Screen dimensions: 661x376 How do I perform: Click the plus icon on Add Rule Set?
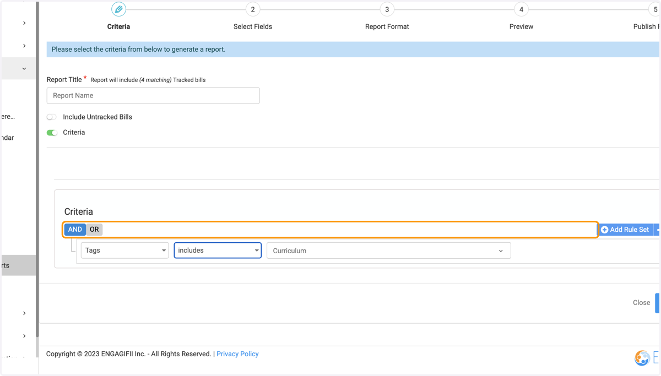coord(604,230)
